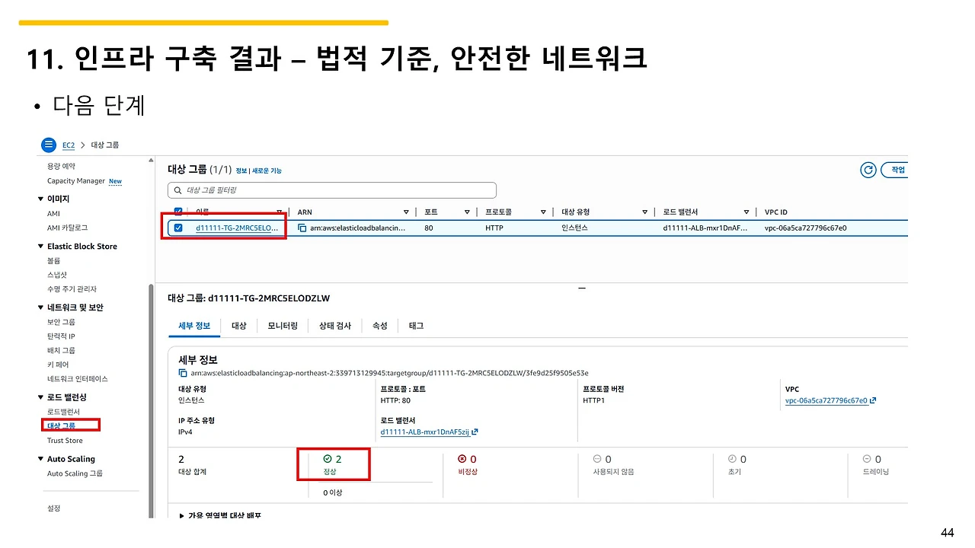Sort the table by the 이름 column

tap(280, 212)
